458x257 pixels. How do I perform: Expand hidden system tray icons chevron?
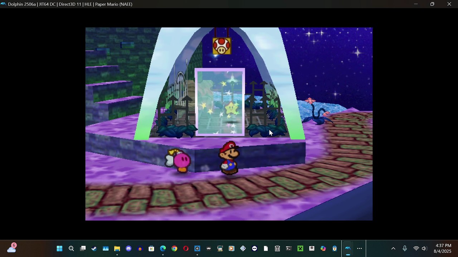(393, 248)
